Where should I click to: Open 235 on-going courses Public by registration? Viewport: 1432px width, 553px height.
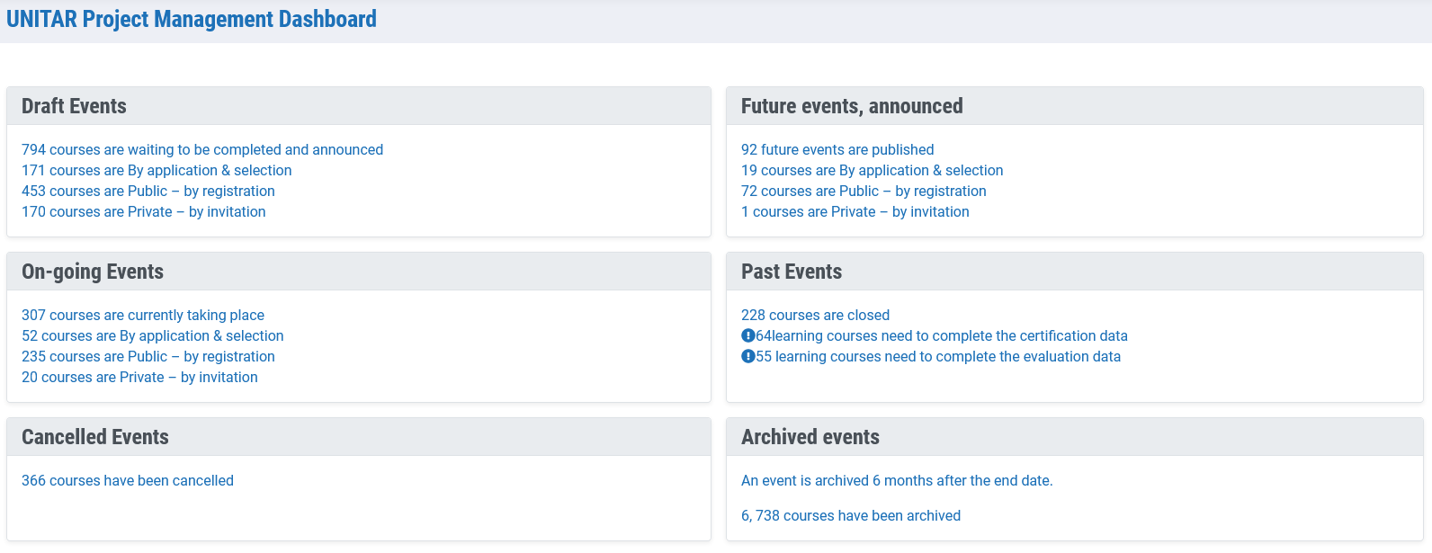pyautogui.click(x=148, y=356)
